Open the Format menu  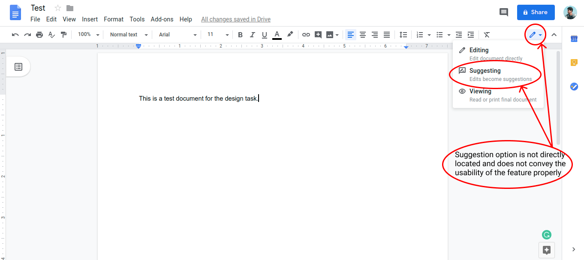[x=113, y=19]
